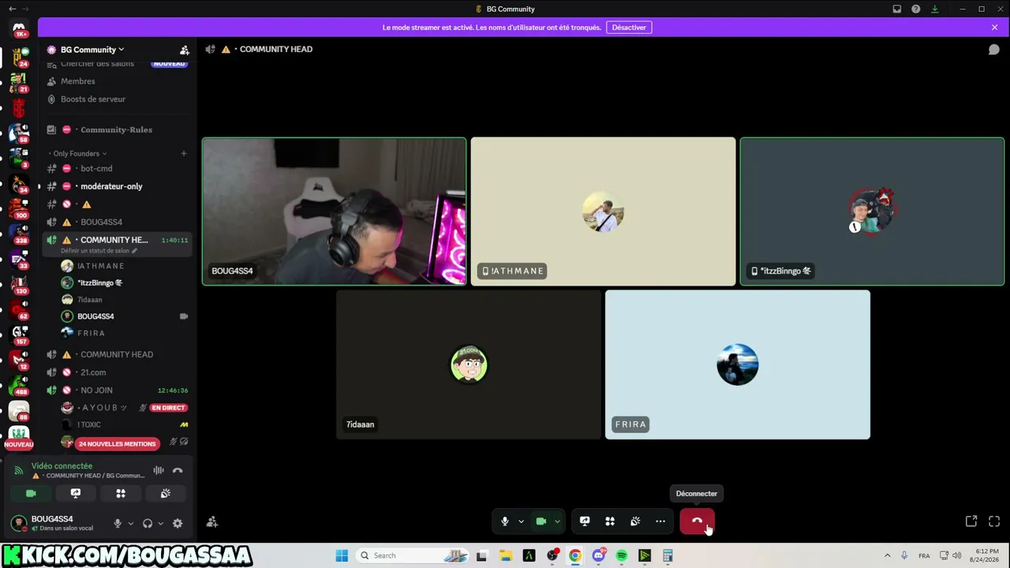Open microphone options arrow in call control bar
This screenshot has height=568, width=1010.
coord(521,521)
